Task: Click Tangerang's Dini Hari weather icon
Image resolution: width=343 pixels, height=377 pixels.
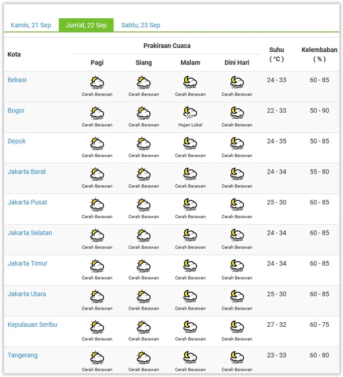Action: pyautogui.click(x=237, y=357)
